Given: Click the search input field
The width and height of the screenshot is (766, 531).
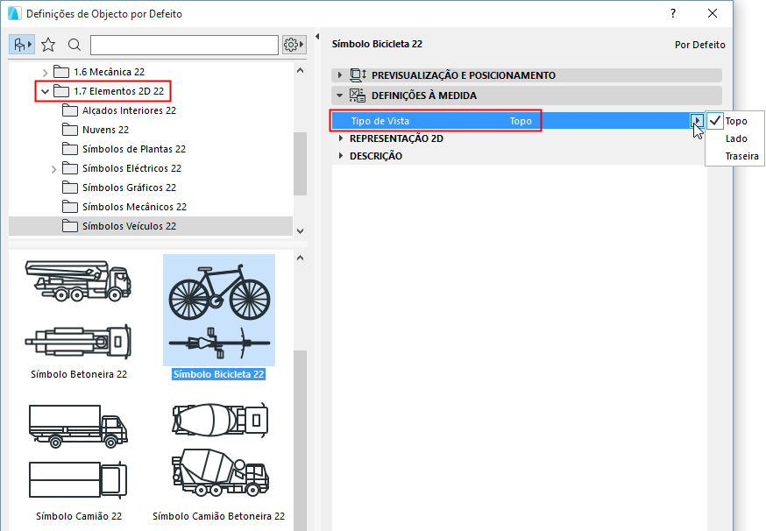Looking at the screenshot, I should 184,45.
